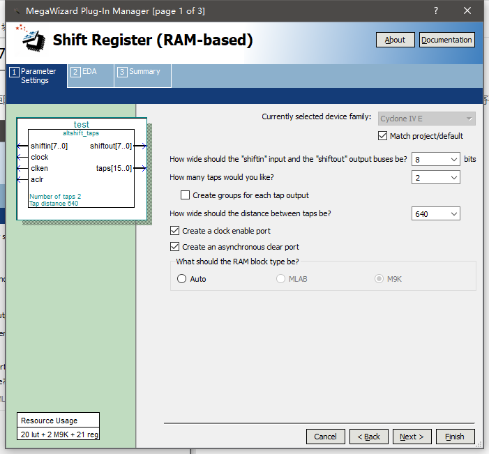Click the shiftin[7..0] port label
Screen dimensions: 489x454
(x=49, y=146)
